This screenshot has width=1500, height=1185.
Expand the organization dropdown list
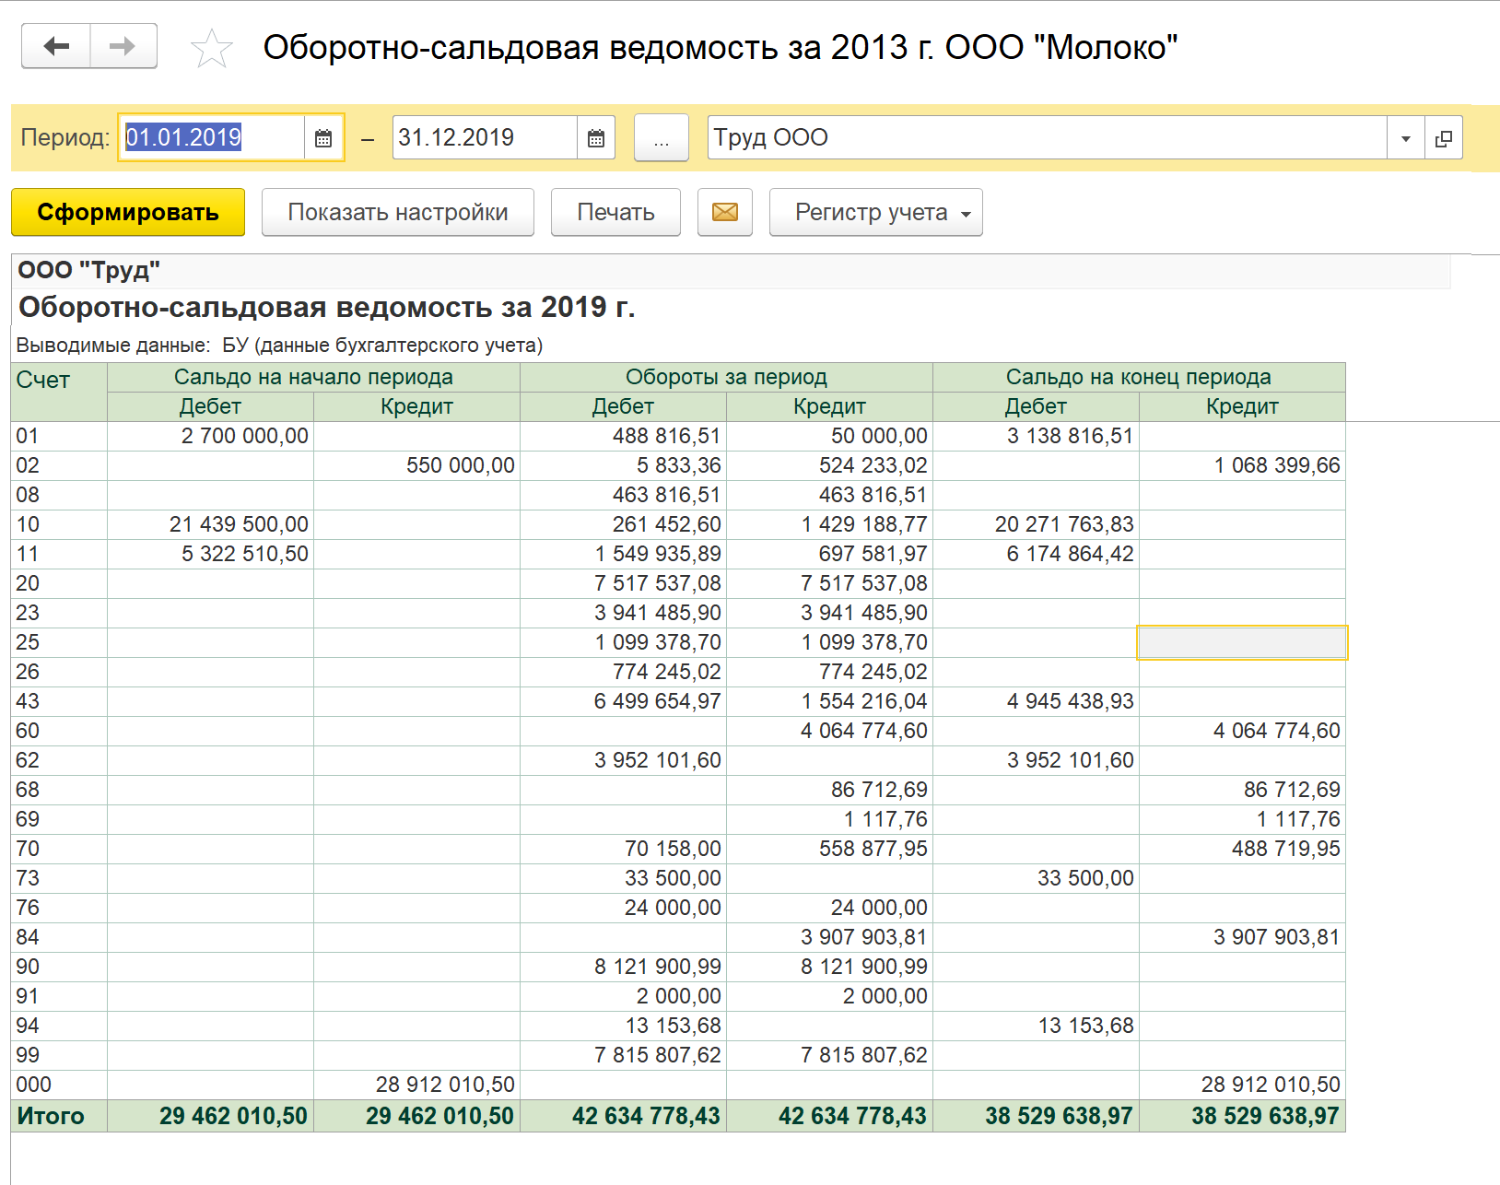[x=1406, y=138]
